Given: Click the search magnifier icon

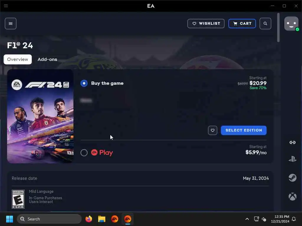Looking at the screenshot, I should click(265, 24).
